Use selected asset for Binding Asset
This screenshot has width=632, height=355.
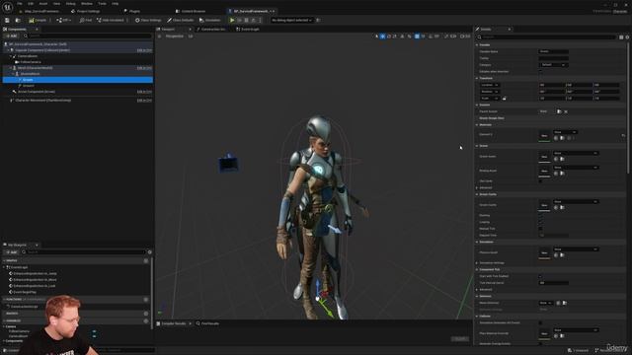(556, 174)
